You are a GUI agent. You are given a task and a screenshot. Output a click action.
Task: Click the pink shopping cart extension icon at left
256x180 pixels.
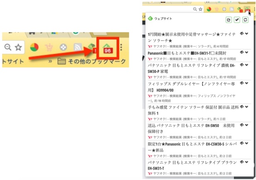pyautogui.click(x=49, y=47)
